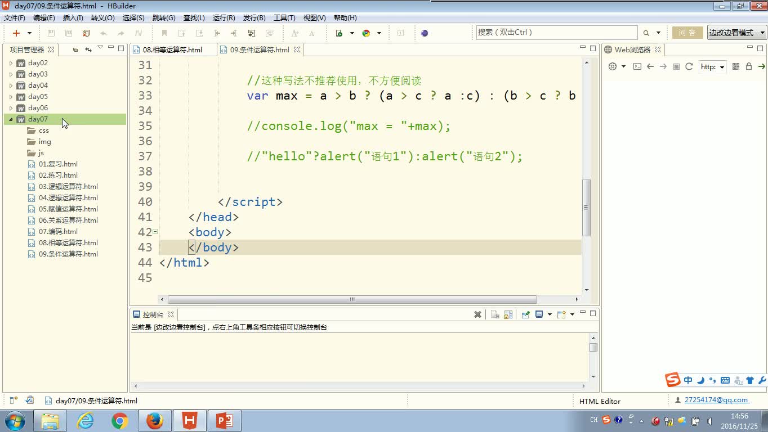Collapse the day07 project folder
Screen dimensions: 768x432
(11, 119)
